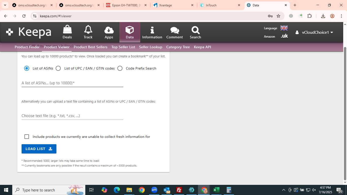Select List of UPC / EAN / GTIN codes
The image size is (347, 195).
click(58, 68)
